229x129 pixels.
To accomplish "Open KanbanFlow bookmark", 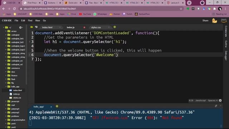I will pos(142,14).
